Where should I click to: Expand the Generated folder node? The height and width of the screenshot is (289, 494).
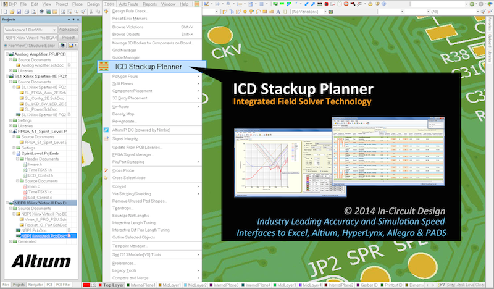coord(10,241)
